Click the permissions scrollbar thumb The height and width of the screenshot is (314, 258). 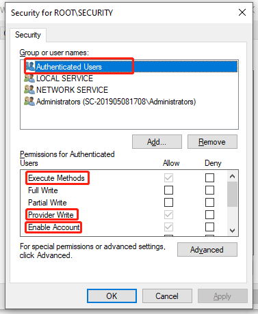click(x=232, y=195)
